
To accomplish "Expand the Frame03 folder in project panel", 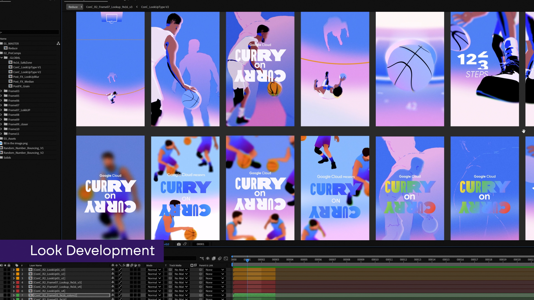I will tap(1, 91).
